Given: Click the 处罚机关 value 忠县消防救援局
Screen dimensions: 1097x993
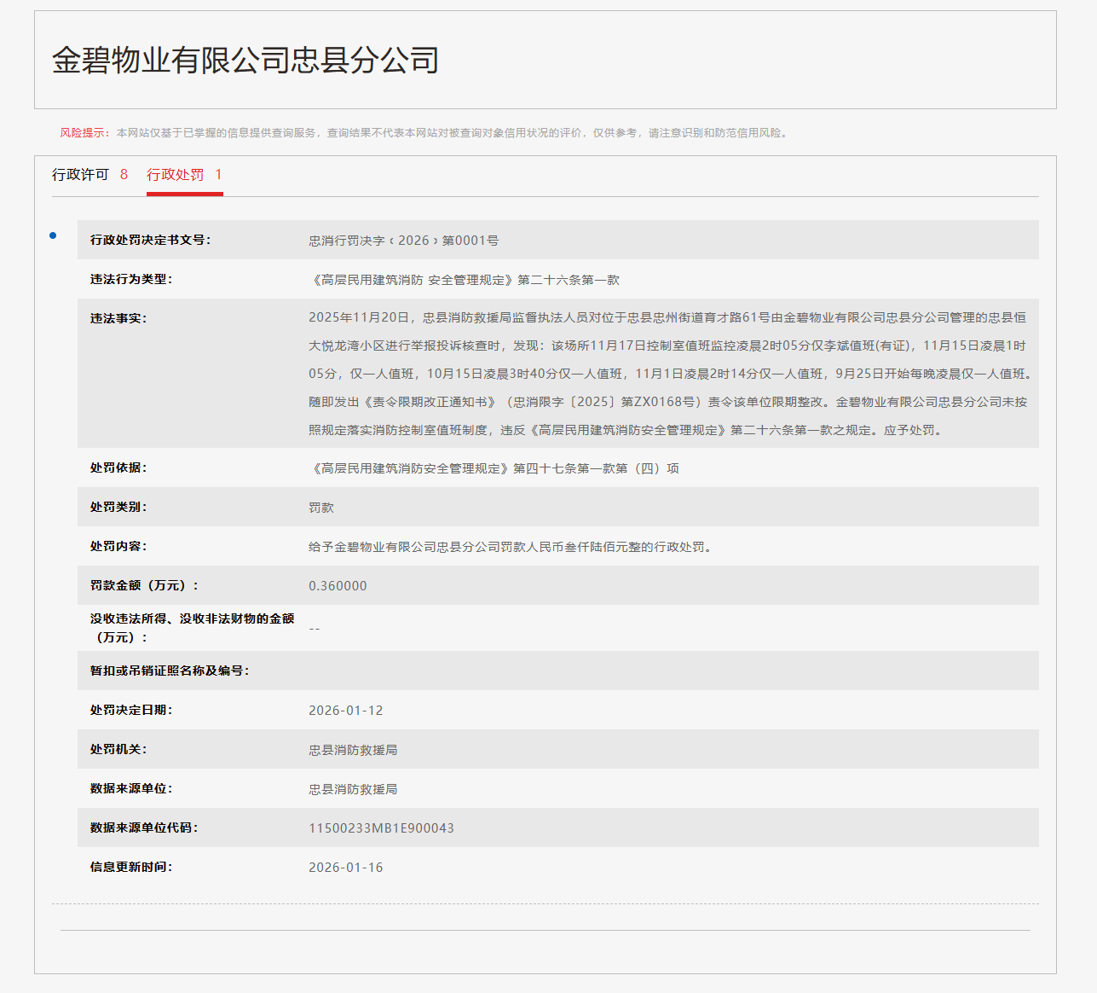Looking at the screenshot, I should (x=353, y=750).
